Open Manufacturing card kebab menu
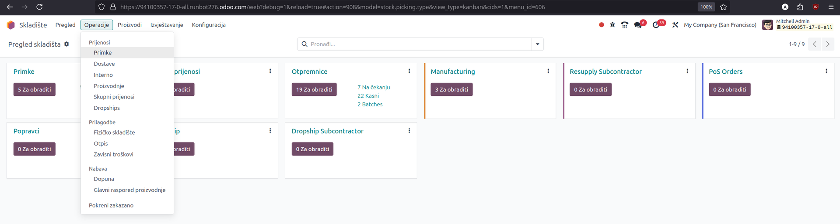Screen dimensions: 840x224 pos(548,71)
